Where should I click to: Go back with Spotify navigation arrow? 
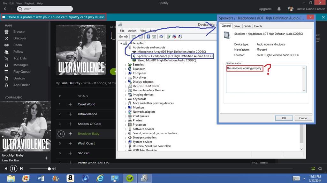(5, 9)
